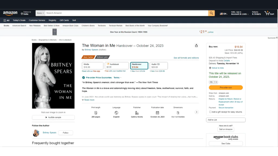The width and height of the screenshot is (278, 156).
Task: Expand the Read more description
Action: [88, 100]
